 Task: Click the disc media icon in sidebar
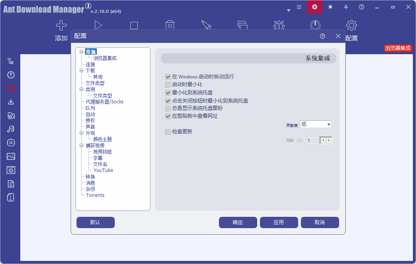click(11, 115)
